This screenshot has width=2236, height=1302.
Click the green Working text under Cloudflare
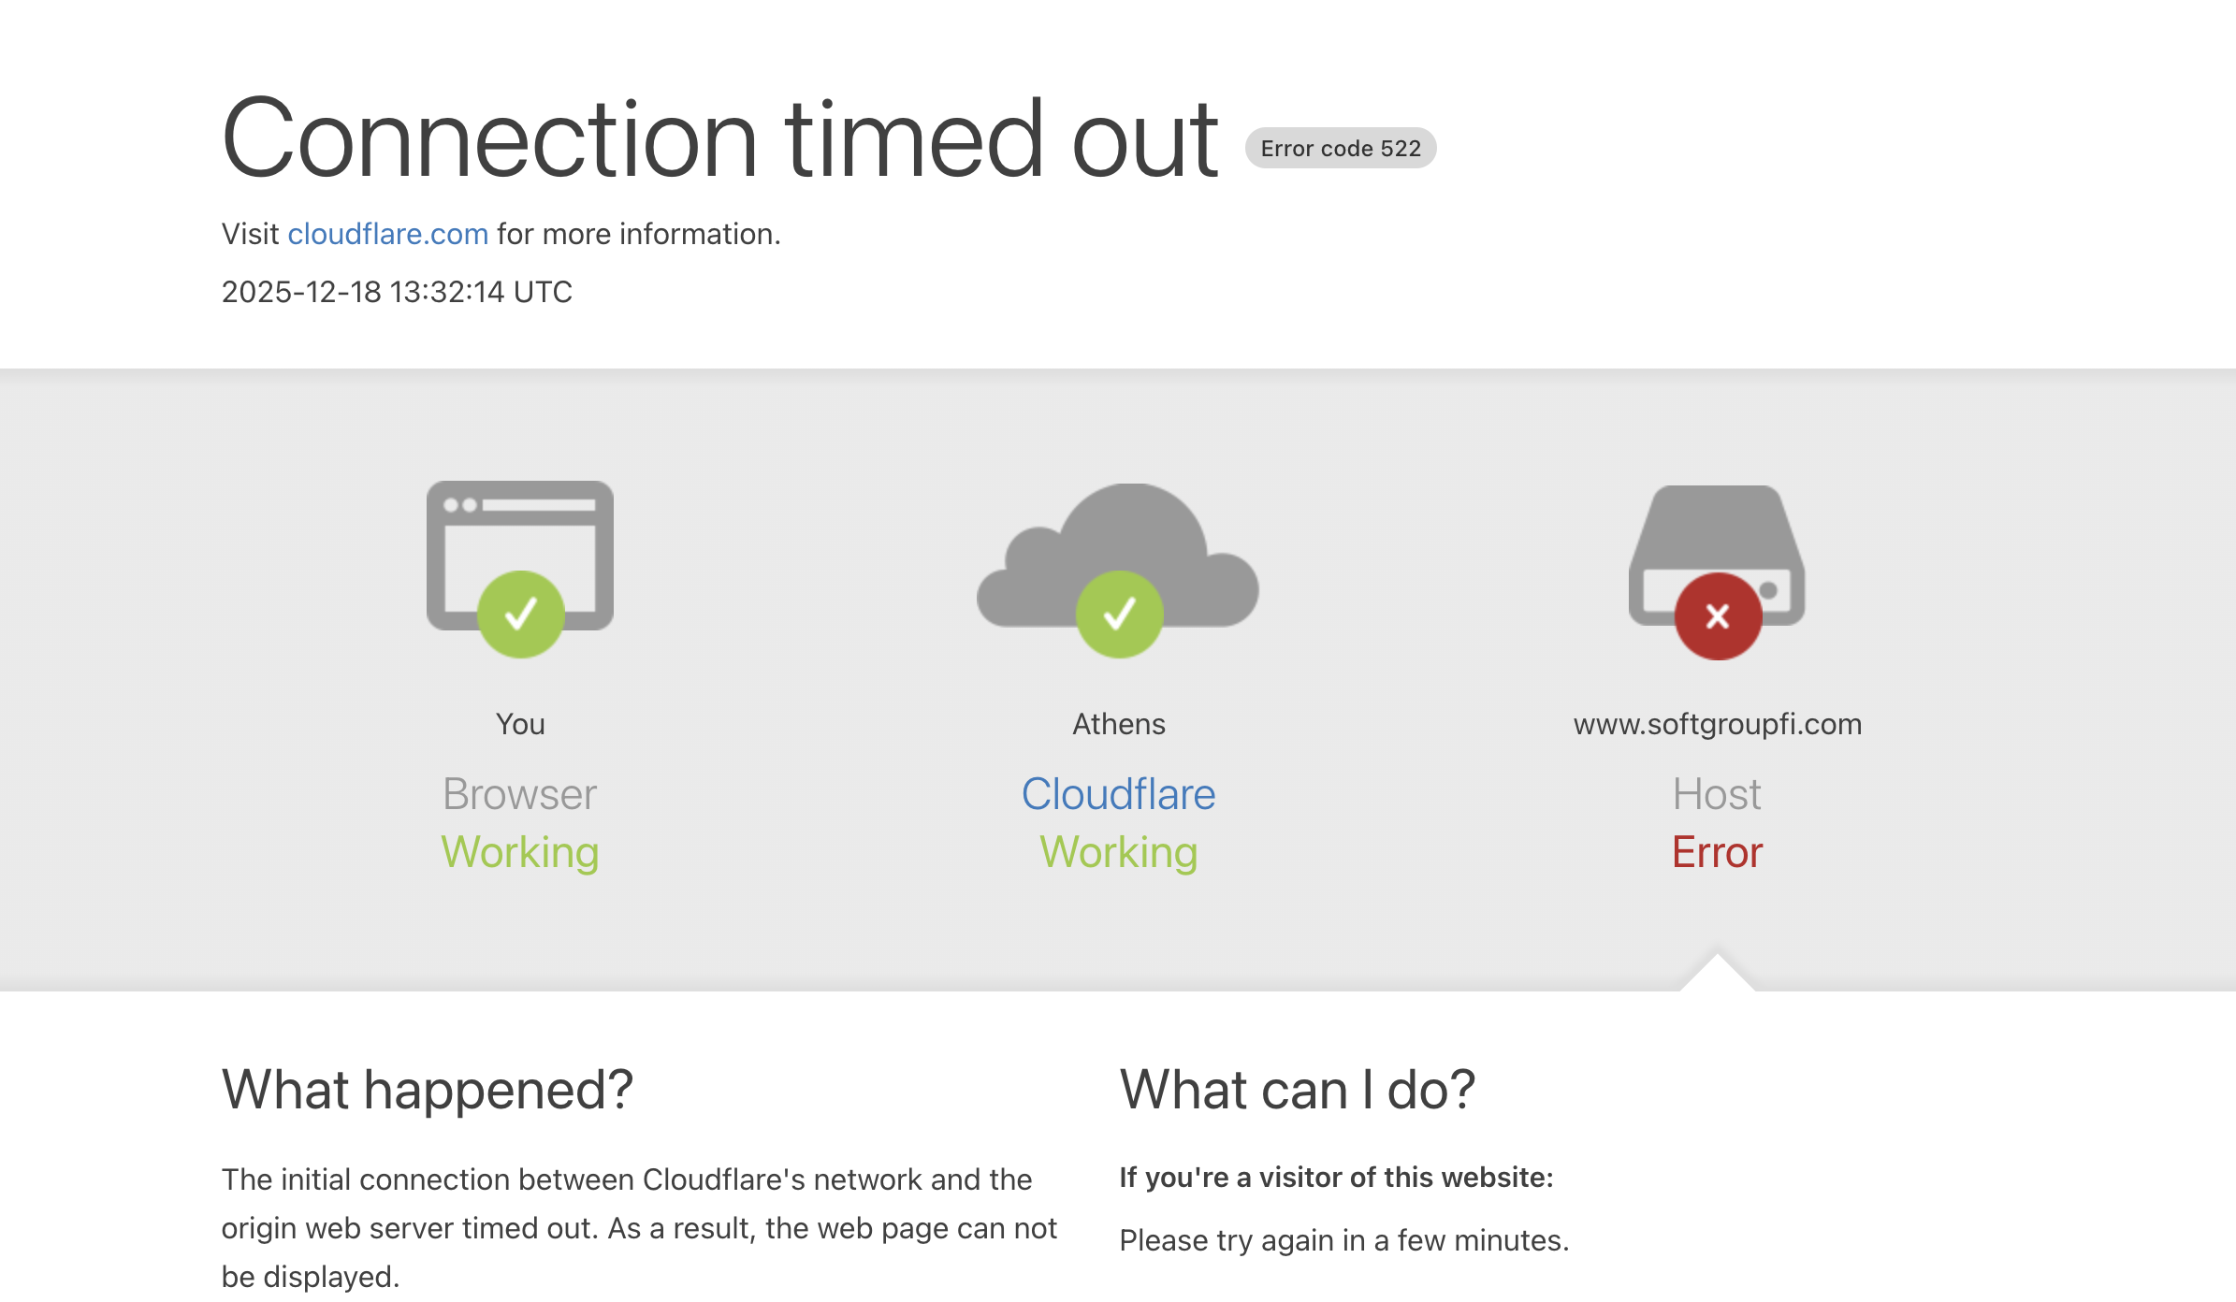[x=1118, y=852]
